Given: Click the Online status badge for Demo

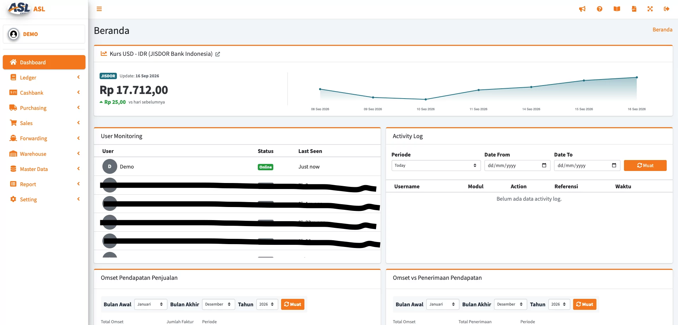Looking at the screenshot, I should [x=266, y=167].
